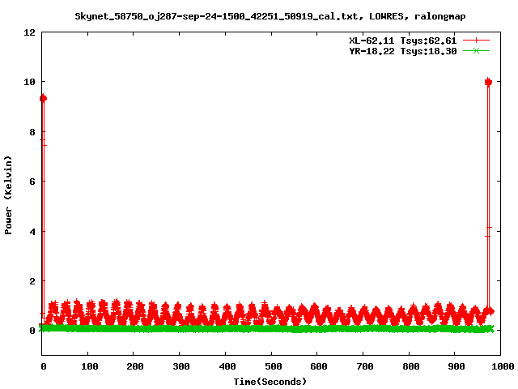Click y-axis tick label 4
Screen dimensions: 518x389
pyautogui.click(x=32, y=232)
